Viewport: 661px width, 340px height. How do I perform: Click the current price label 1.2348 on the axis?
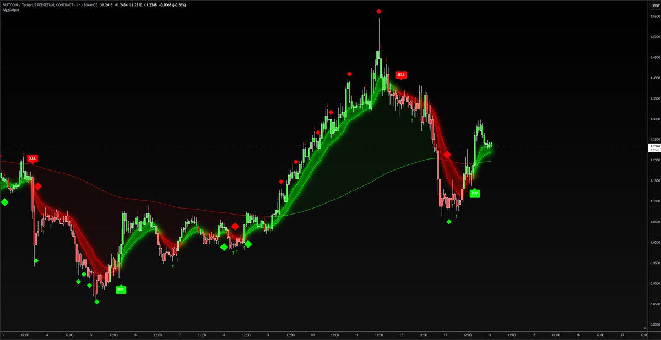tap(654, 146)
